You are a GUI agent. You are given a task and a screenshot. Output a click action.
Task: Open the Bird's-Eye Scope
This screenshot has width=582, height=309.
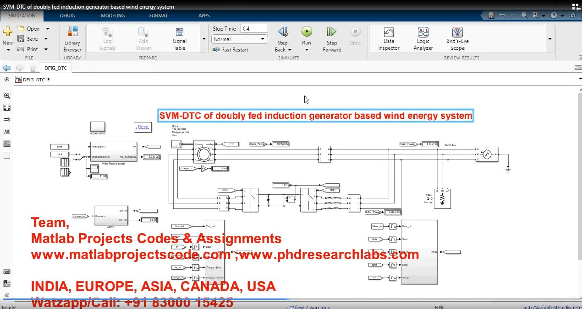[457, 39]
